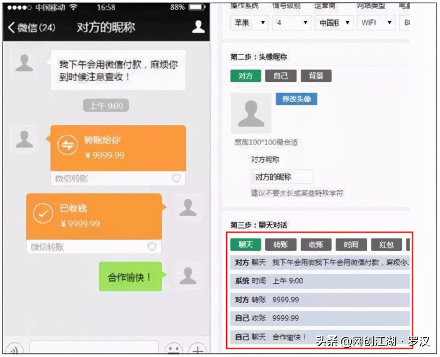The height and width of the screenshot is (357, 440).
Task: Switch to 自己 for avatar editing
Action: (280, 76)
